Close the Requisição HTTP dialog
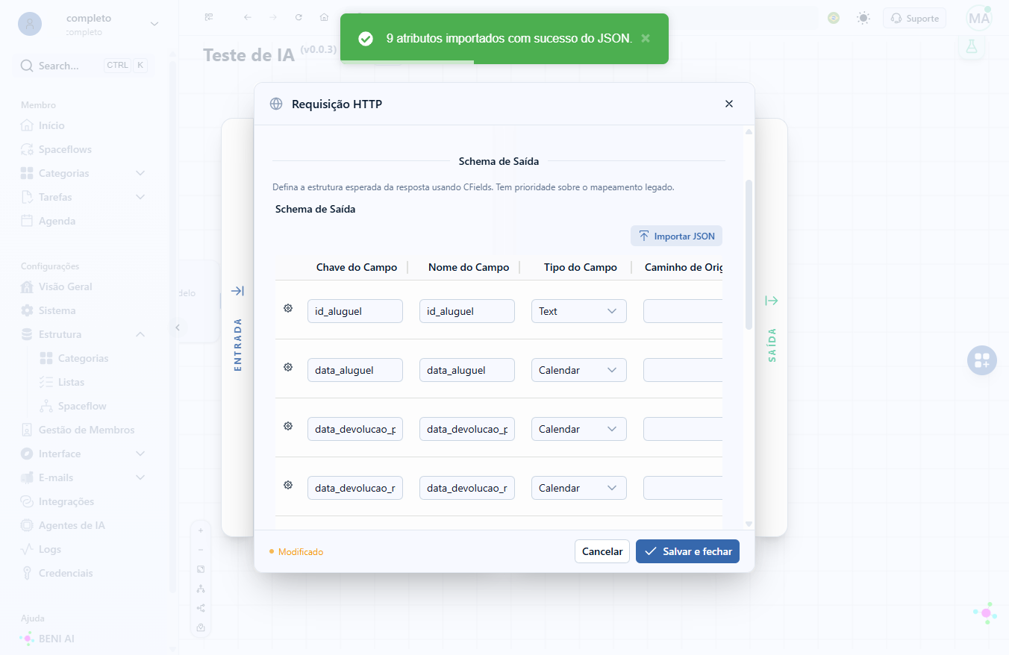Image resolution: width=1009 pixels, height=655 pixels. [x=729, y=104]
